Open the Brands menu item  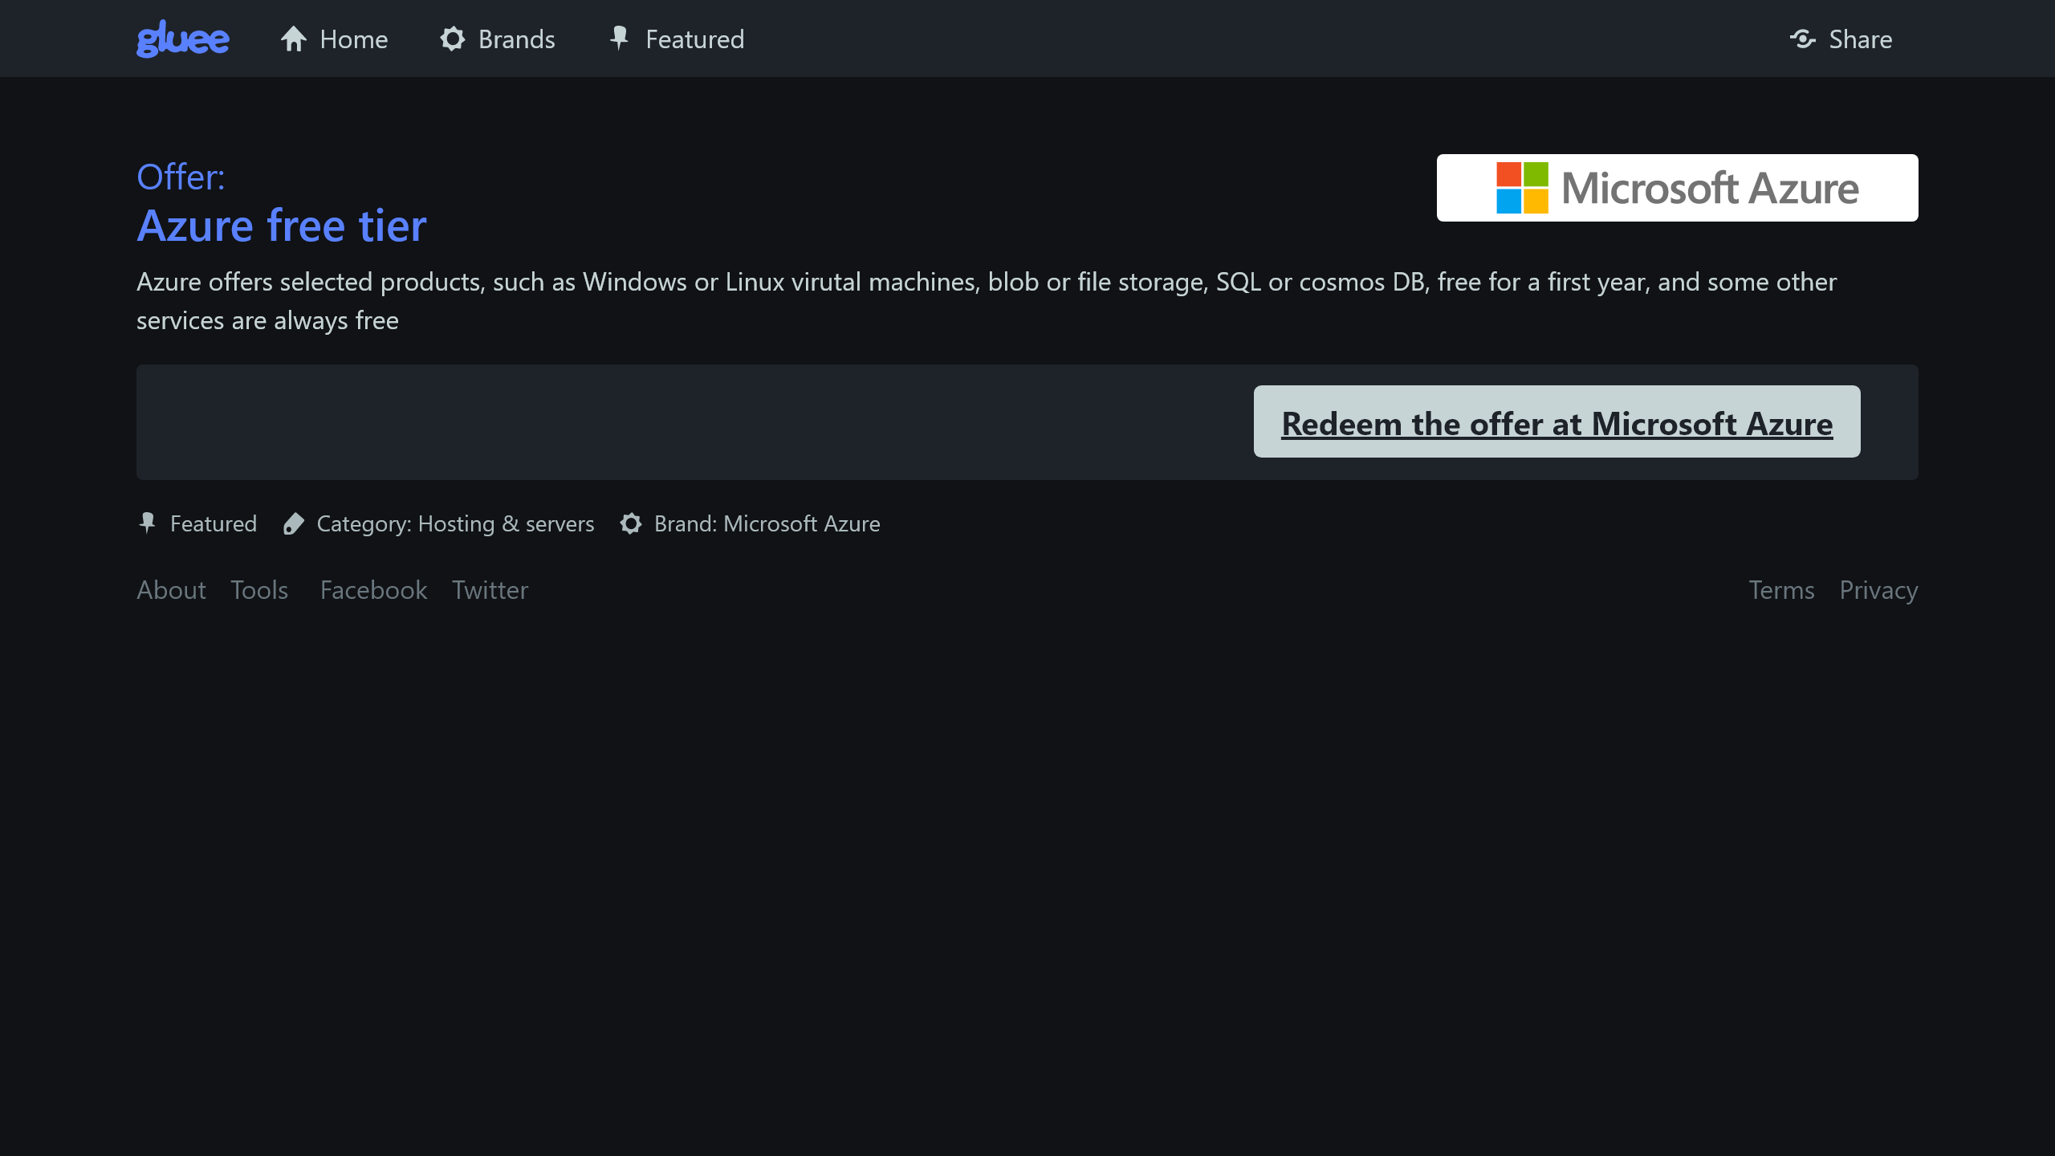coord(498,39)
